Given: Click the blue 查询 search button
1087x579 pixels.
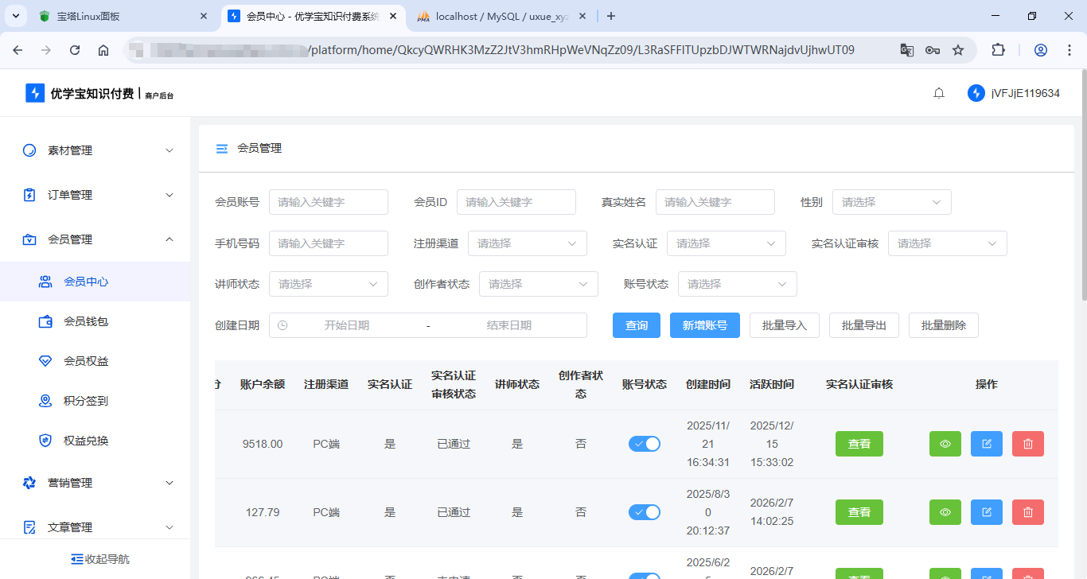Looking at the screenshot, I should pos(637,324).
